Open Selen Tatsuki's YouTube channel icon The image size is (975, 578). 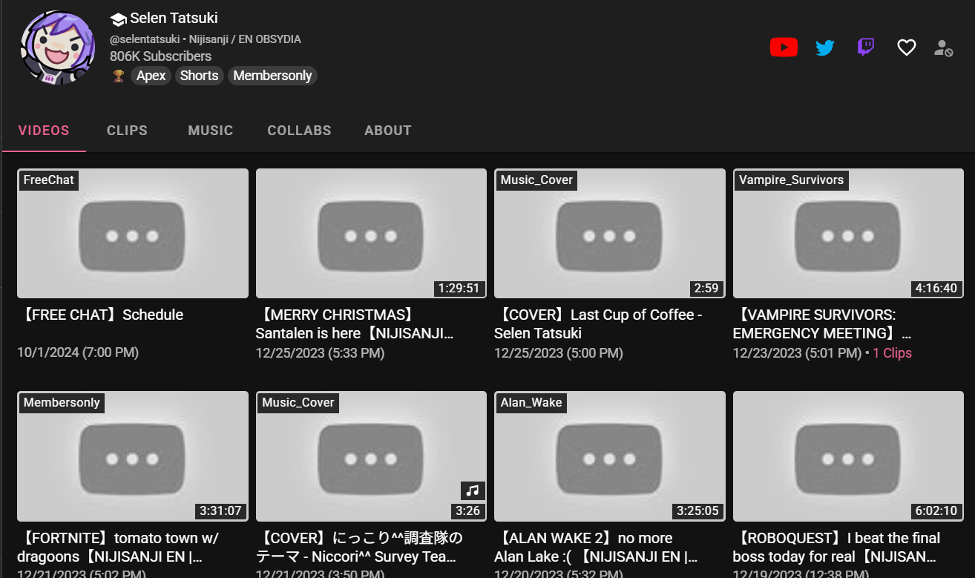[x=784, y=47]
